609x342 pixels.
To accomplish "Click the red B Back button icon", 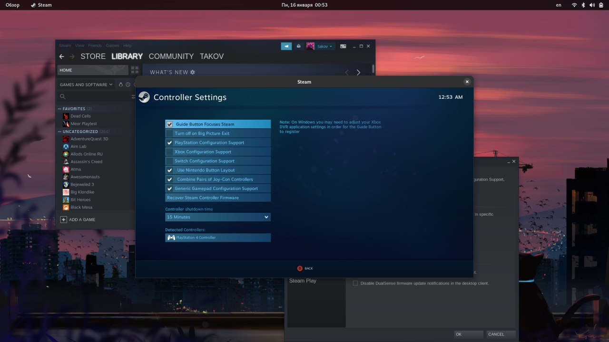I will pyautogui.click(x=300, y=268).
